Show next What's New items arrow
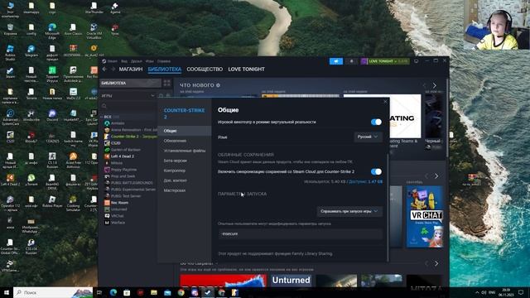 (434, 85)
